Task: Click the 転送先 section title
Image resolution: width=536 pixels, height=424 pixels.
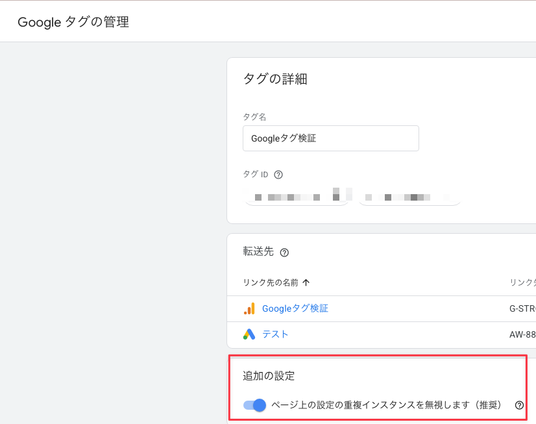Action: (x=258, y=252)
